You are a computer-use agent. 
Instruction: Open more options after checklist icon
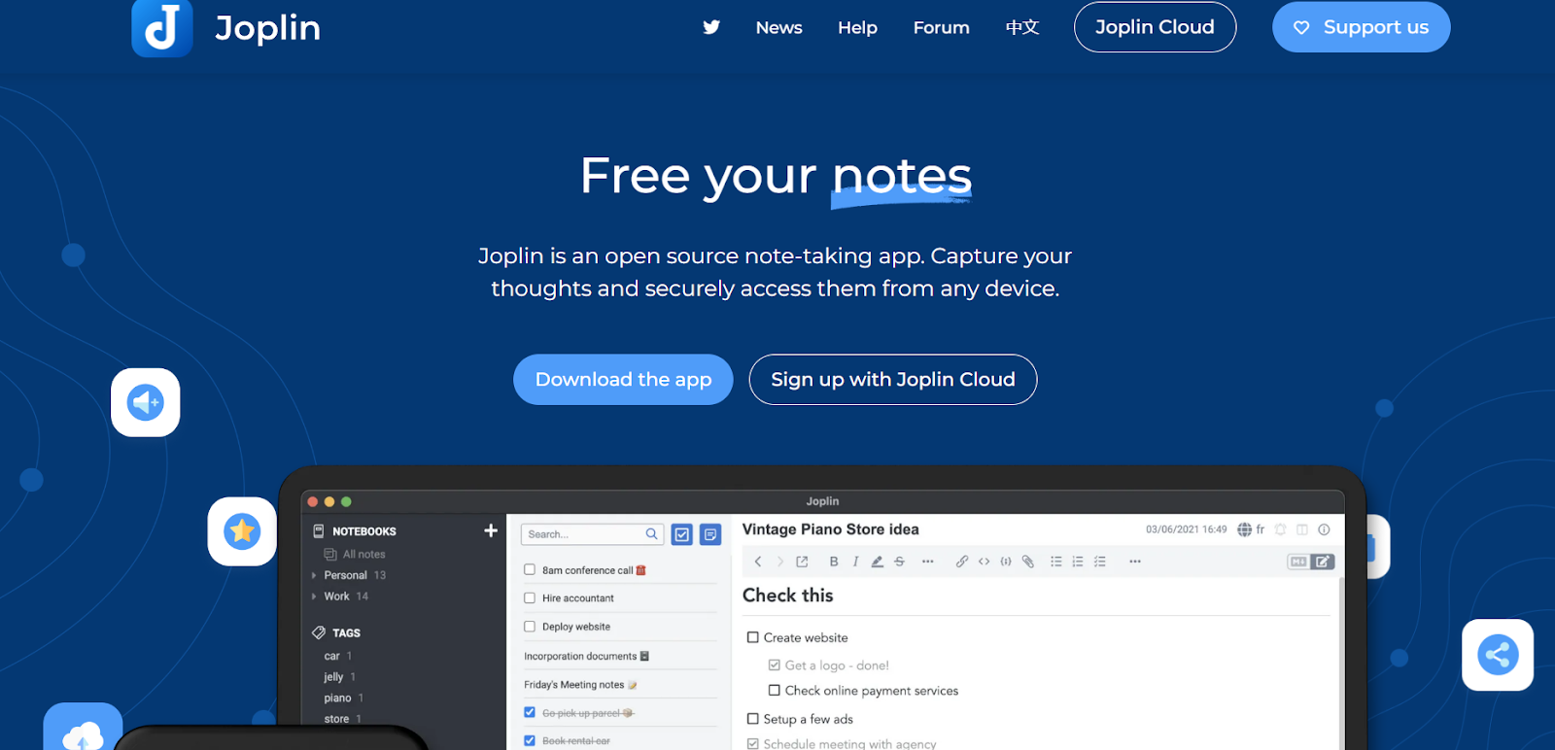(x=1135, y=562)
